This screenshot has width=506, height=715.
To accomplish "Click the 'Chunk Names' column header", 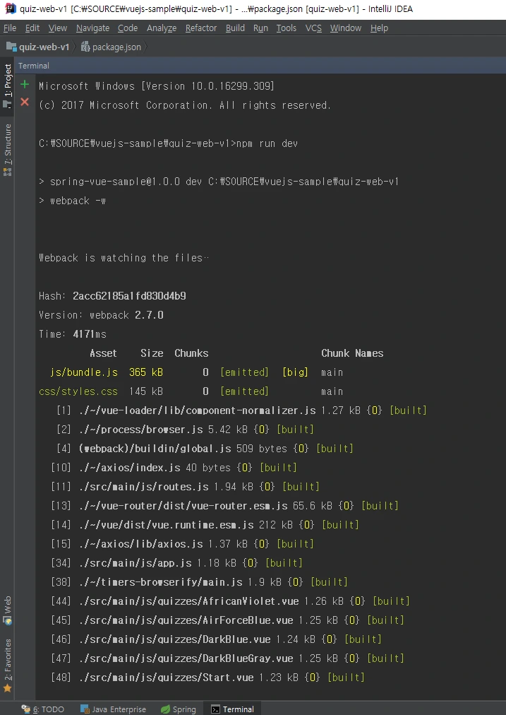I will pyautogui.click(x=352, y=353).
